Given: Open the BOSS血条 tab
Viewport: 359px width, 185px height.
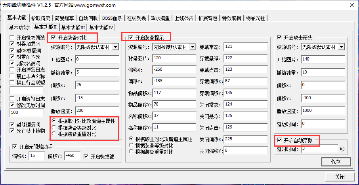Looking at the screenshot, I should (112, 18).
